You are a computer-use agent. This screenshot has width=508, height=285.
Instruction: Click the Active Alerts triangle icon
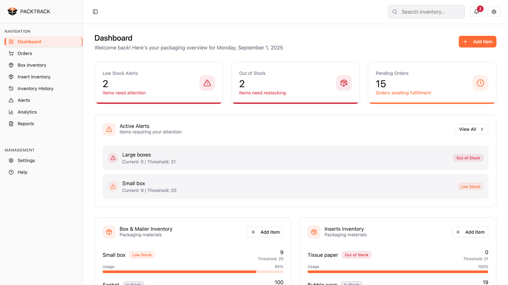(109, 129)
